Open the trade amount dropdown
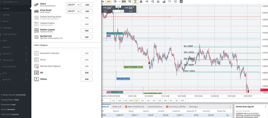Viewport: 268px width, 118px height. tap(122, 11)
